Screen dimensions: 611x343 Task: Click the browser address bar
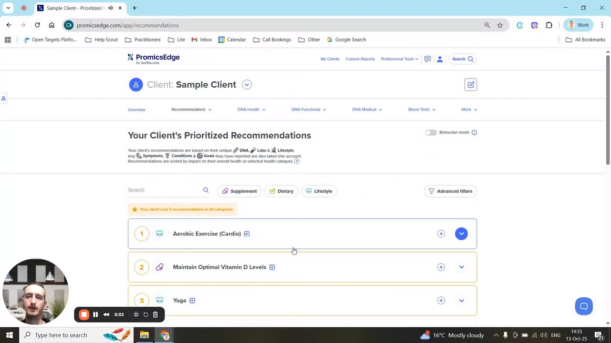point(277,25)
